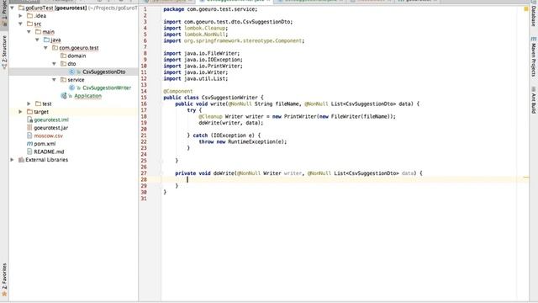Click the @Component annotation in code
The height and width of the screenshot is (303, 538).
tap(177, 92)
